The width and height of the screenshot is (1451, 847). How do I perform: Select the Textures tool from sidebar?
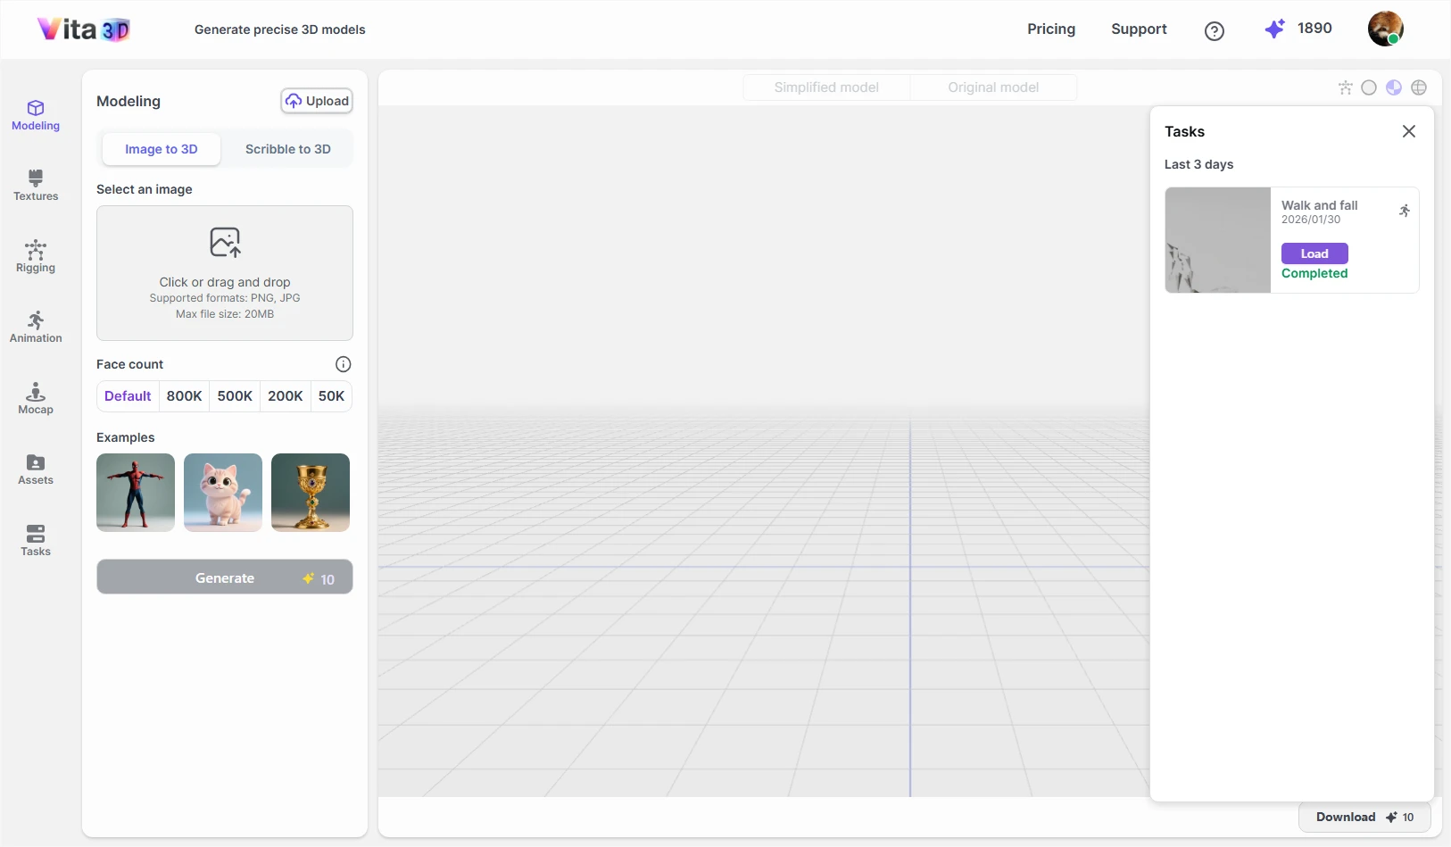(x=36, y=186)
